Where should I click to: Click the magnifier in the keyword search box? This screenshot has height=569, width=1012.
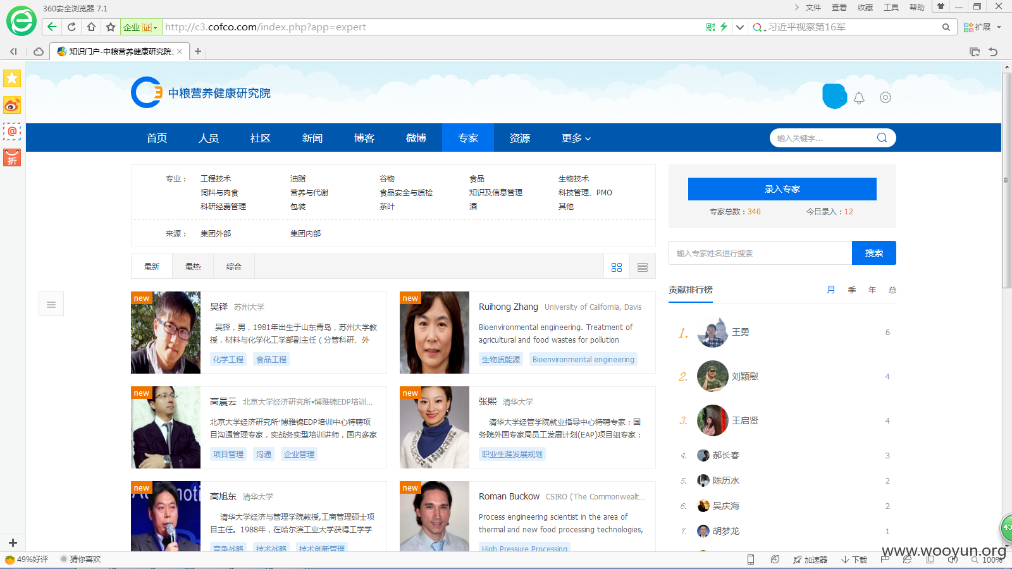pos(882,138)
